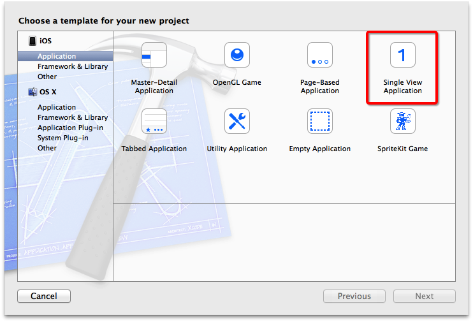The height and width of the screenshot is (322, 473).
Task: Click the "OpenGL Game" label
Action: tap(236, 82)
